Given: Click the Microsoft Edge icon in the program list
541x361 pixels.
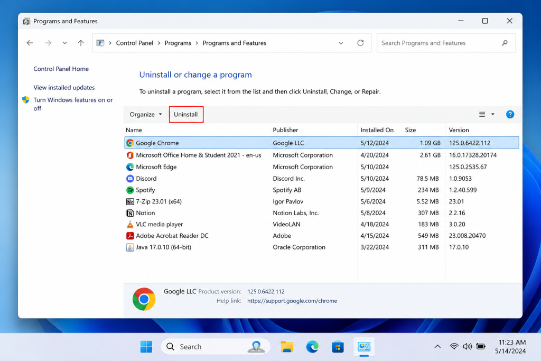Looking at the screenshot, I should (130, 167).
